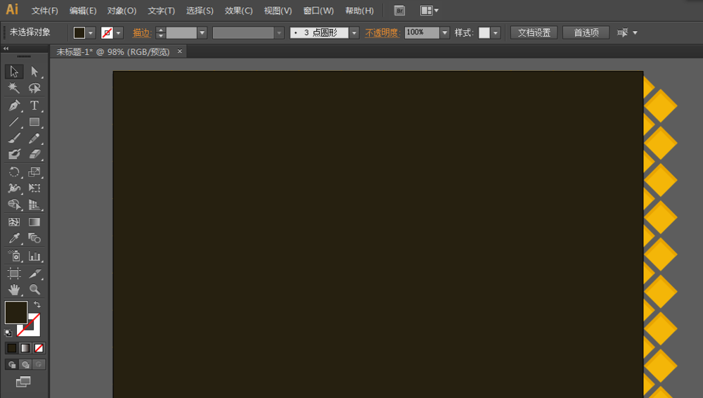
Task: Click the 首选项 button
Action: click(586, 33)
